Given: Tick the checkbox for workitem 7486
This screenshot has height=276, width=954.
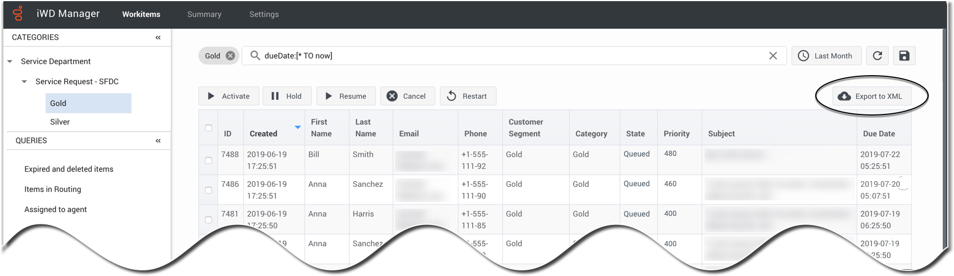Looking at the screenshot, I should 208,190.
